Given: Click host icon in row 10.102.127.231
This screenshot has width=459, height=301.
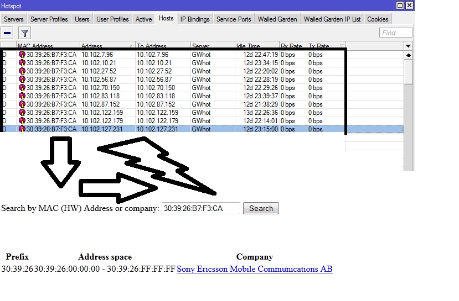Looking at the screenshot, I should click(x=22, y=129).
